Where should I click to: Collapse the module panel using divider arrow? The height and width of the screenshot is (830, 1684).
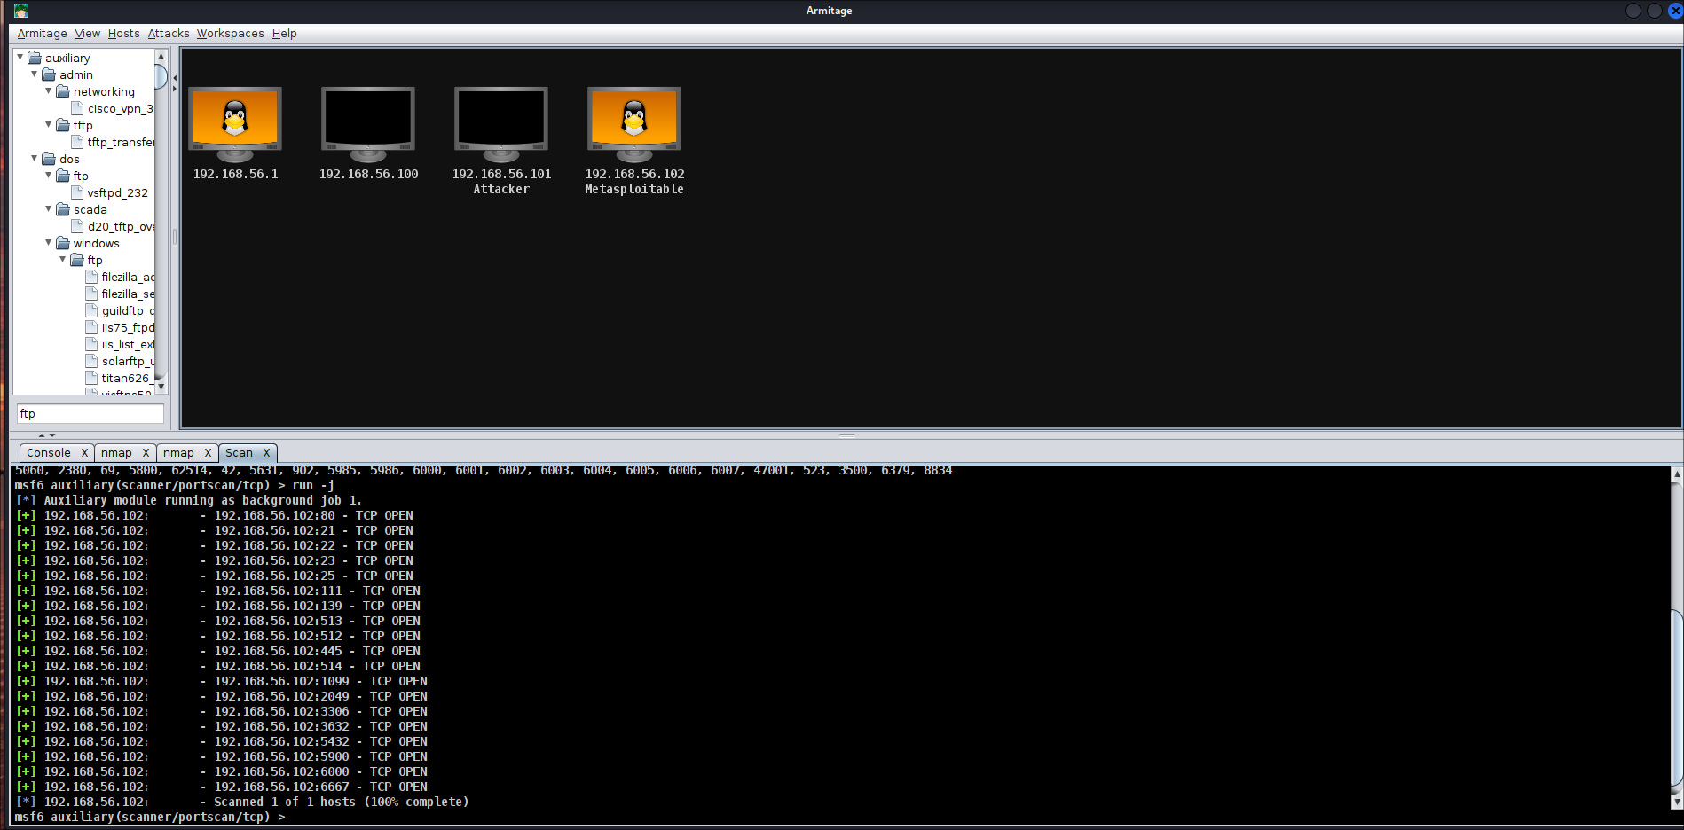[174, 78]
